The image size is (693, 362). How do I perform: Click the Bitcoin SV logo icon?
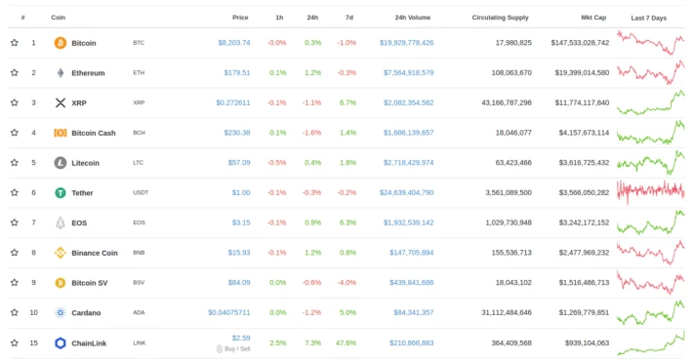61,283
